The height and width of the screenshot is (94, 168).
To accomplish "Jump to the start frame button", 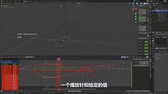I will coord(72,91).
